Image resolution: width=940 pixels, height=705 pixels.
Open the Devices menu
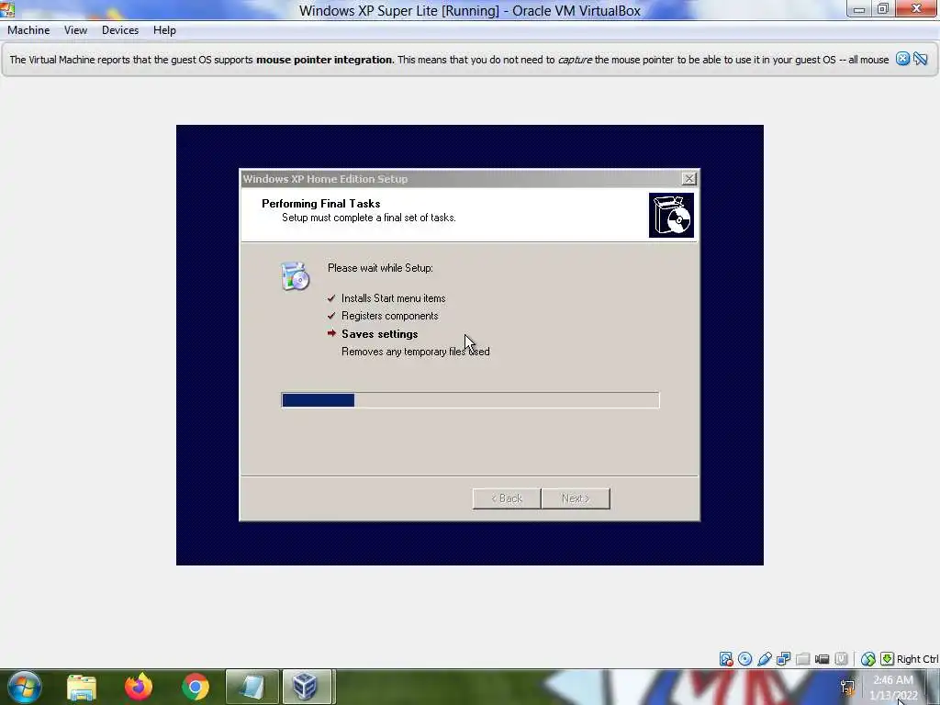coord(120,30)
